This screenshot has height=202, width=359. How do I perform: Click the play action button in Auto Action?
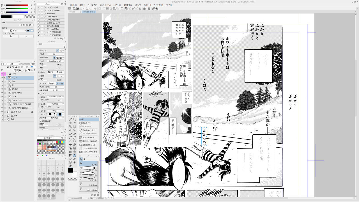pyautogui.click(x=58, y=38)
